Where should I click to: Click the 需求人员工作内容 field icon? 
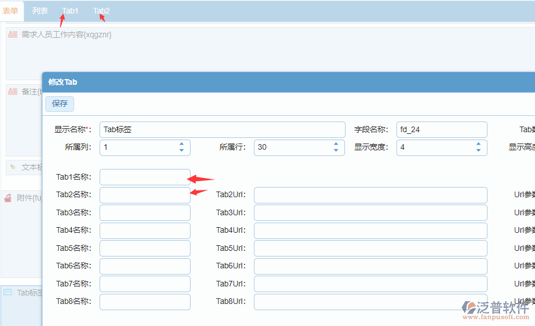pos(12,34)
